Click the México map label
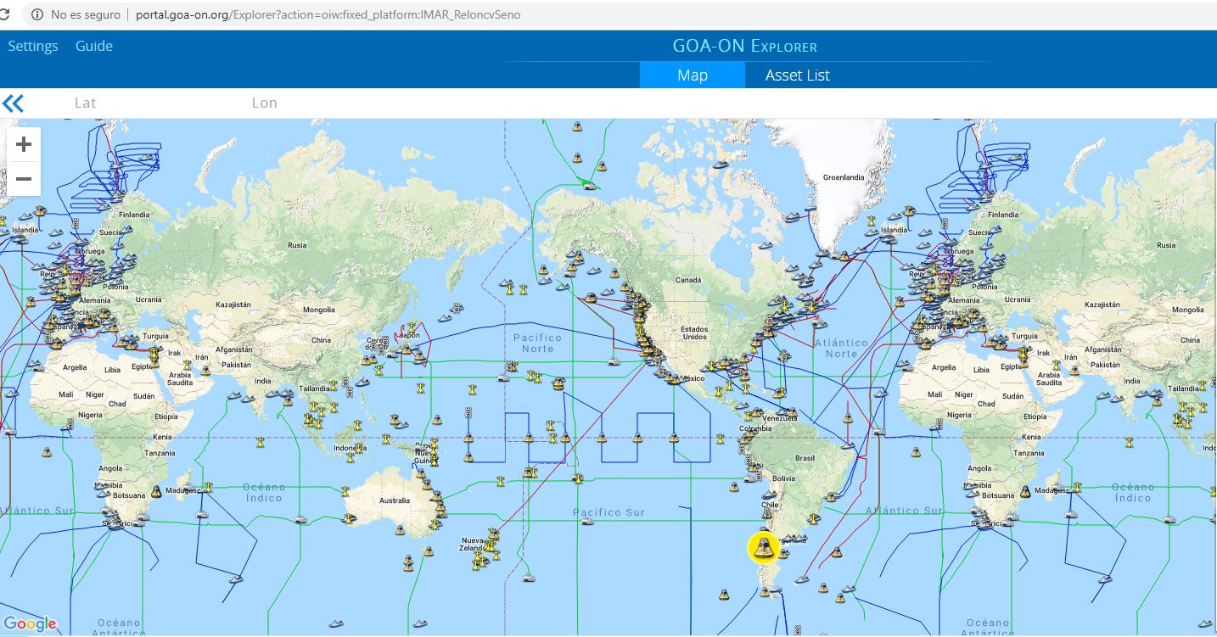This screenshot has height=637, width=1217. click(x=692, y=378)
